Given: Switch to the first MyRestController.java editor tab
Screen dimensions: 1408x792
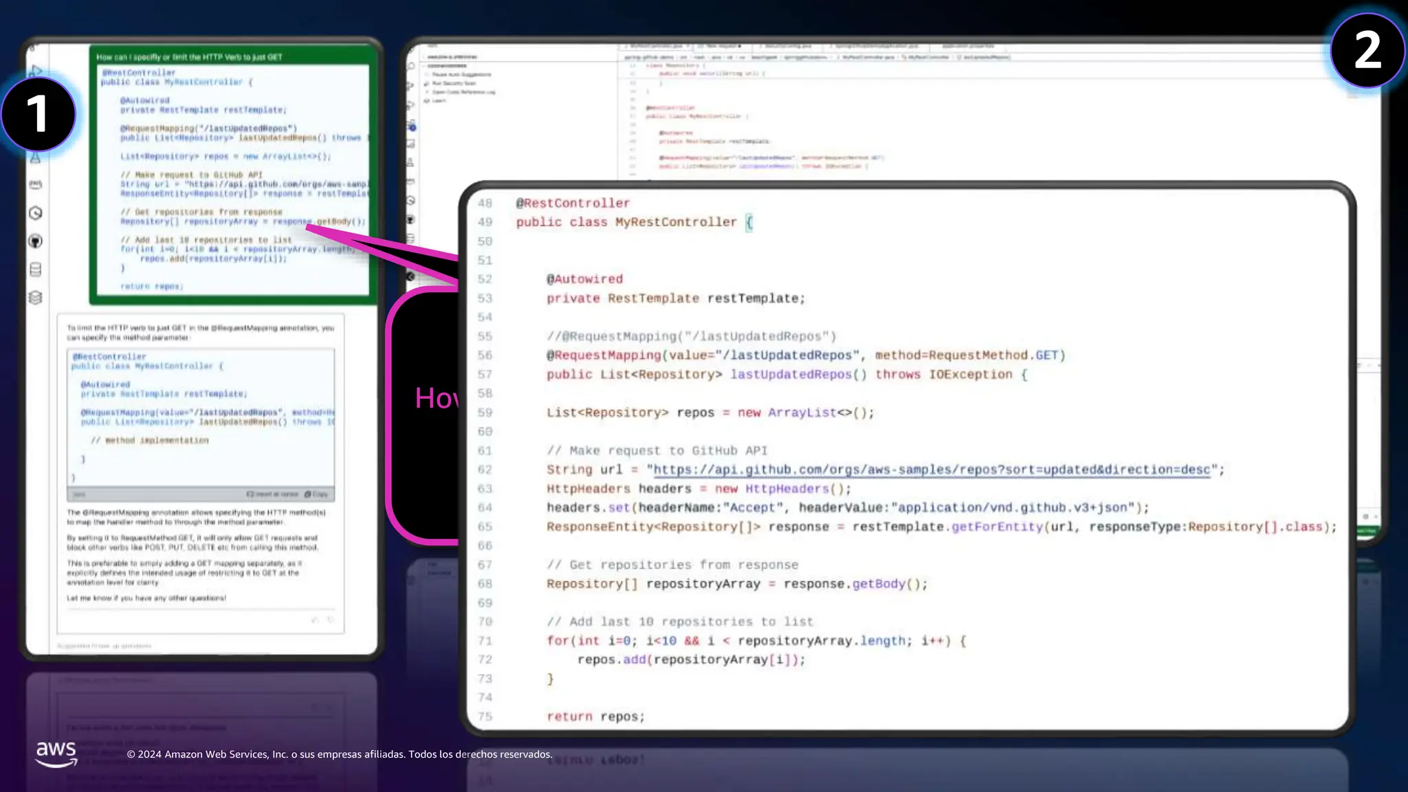Looking at the screenshot, I should [x=657, y=46].
